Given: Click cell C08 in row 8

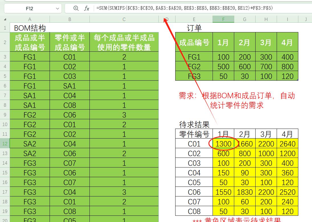Looking at the screenshot, I should click(x=70, y=105).
